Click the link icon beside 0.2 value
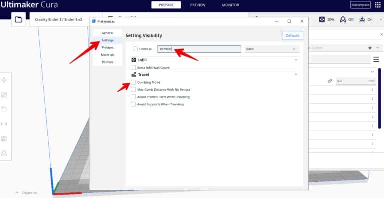 click(330, 81)
